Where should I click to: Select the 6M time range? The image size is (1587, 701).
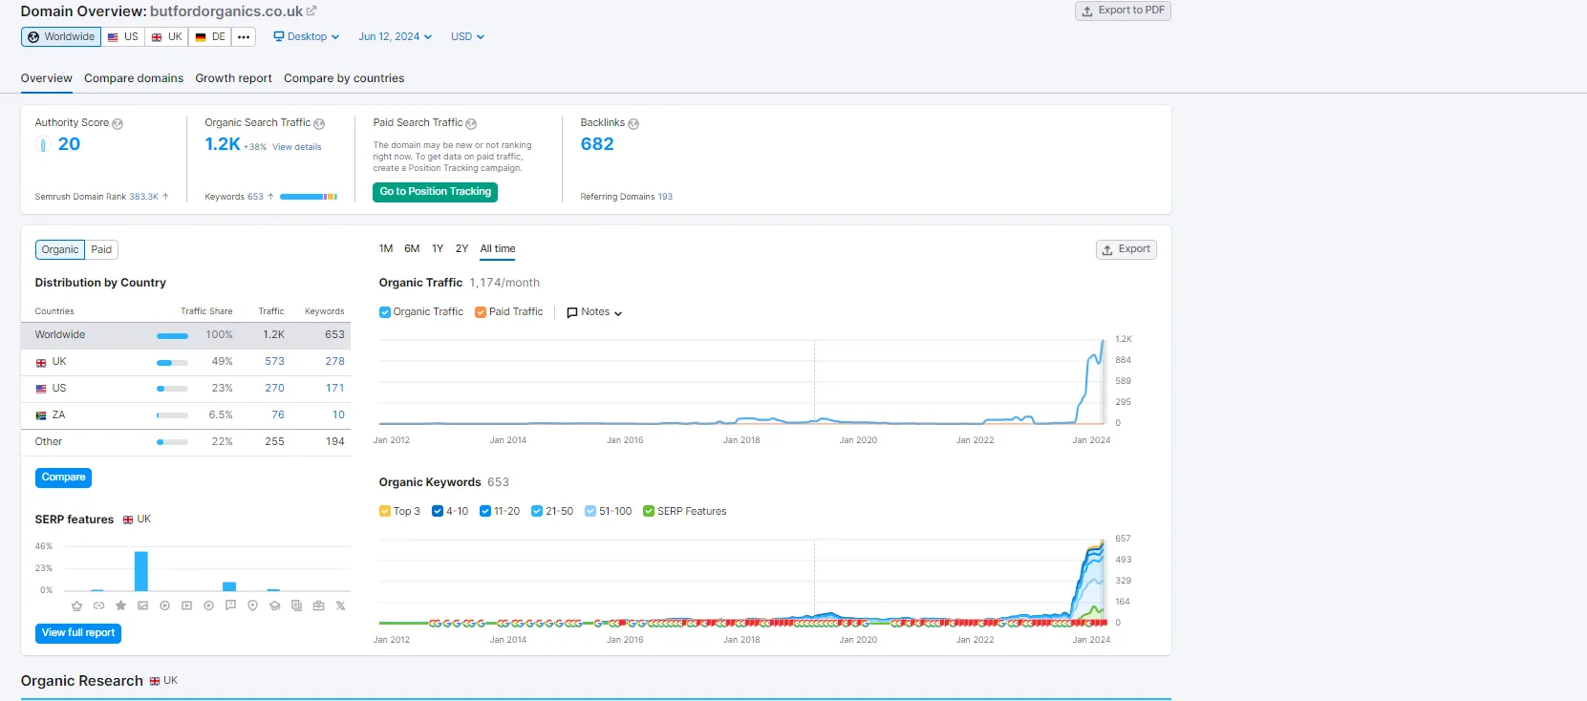412,249
